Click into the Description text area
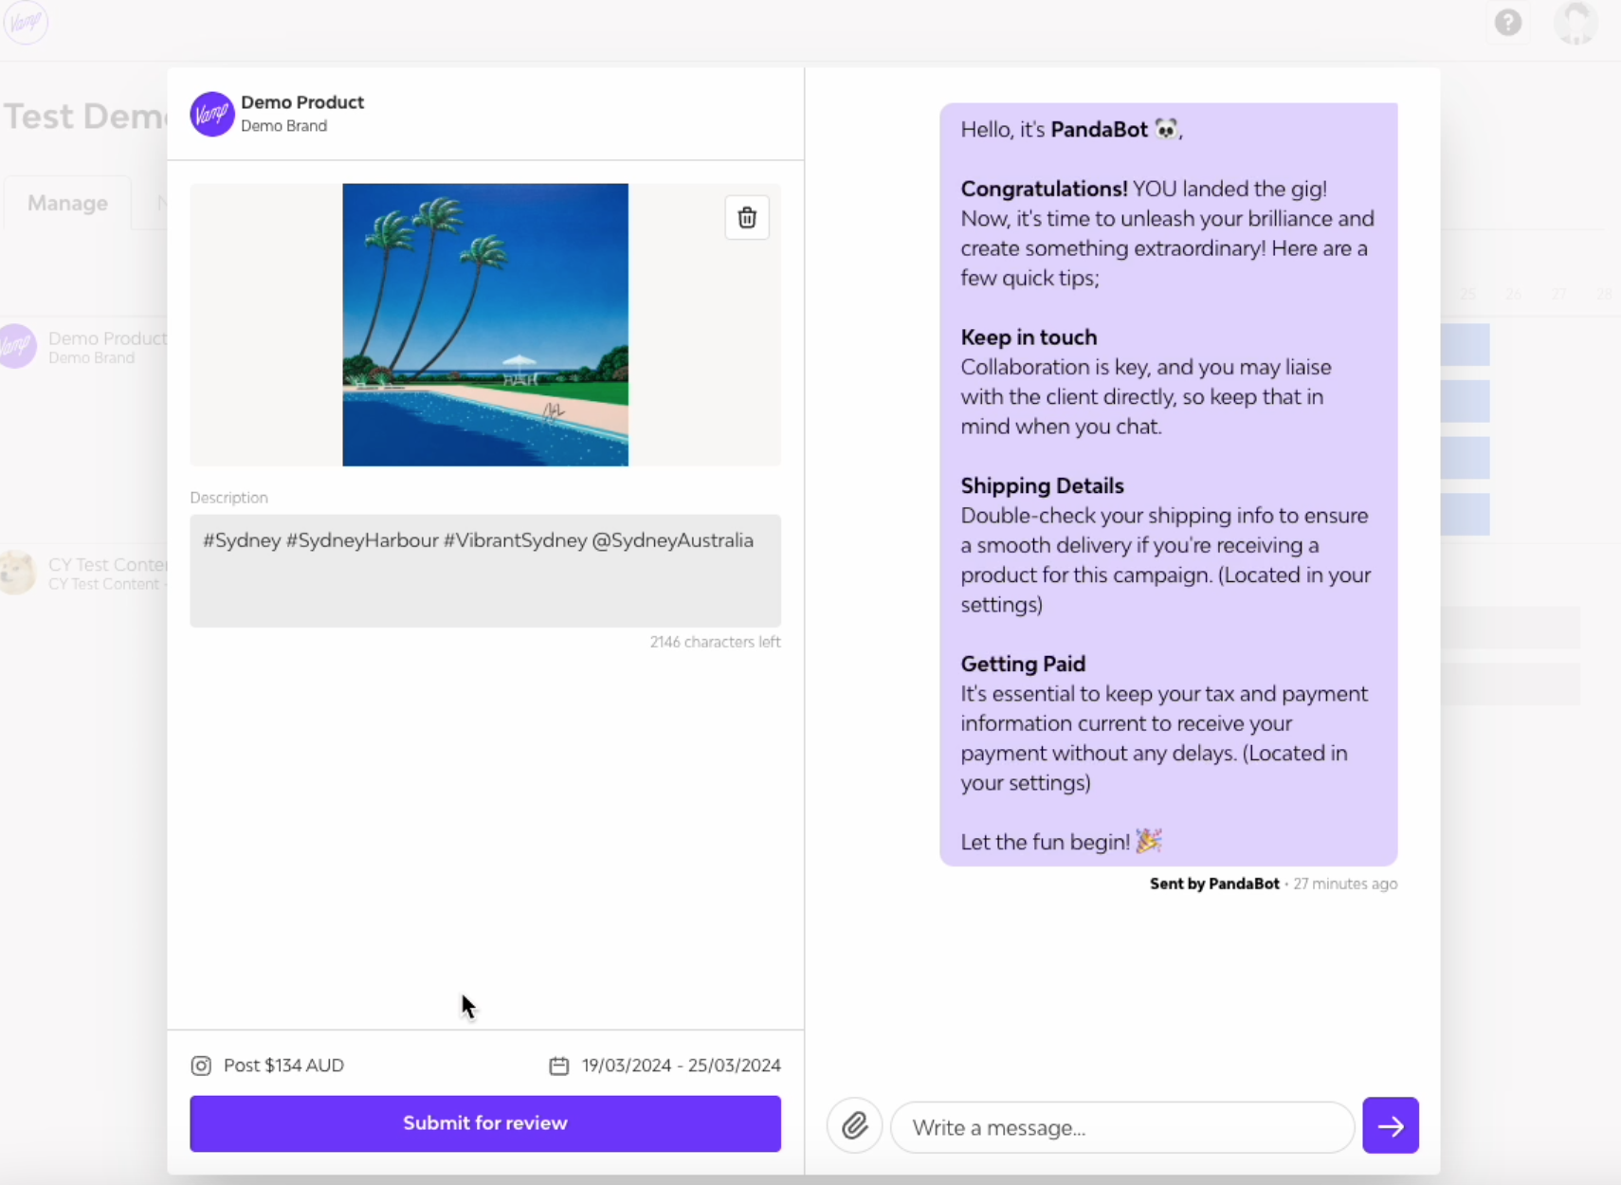This screenshot has height=1185, width=1621. click(485, 571)
